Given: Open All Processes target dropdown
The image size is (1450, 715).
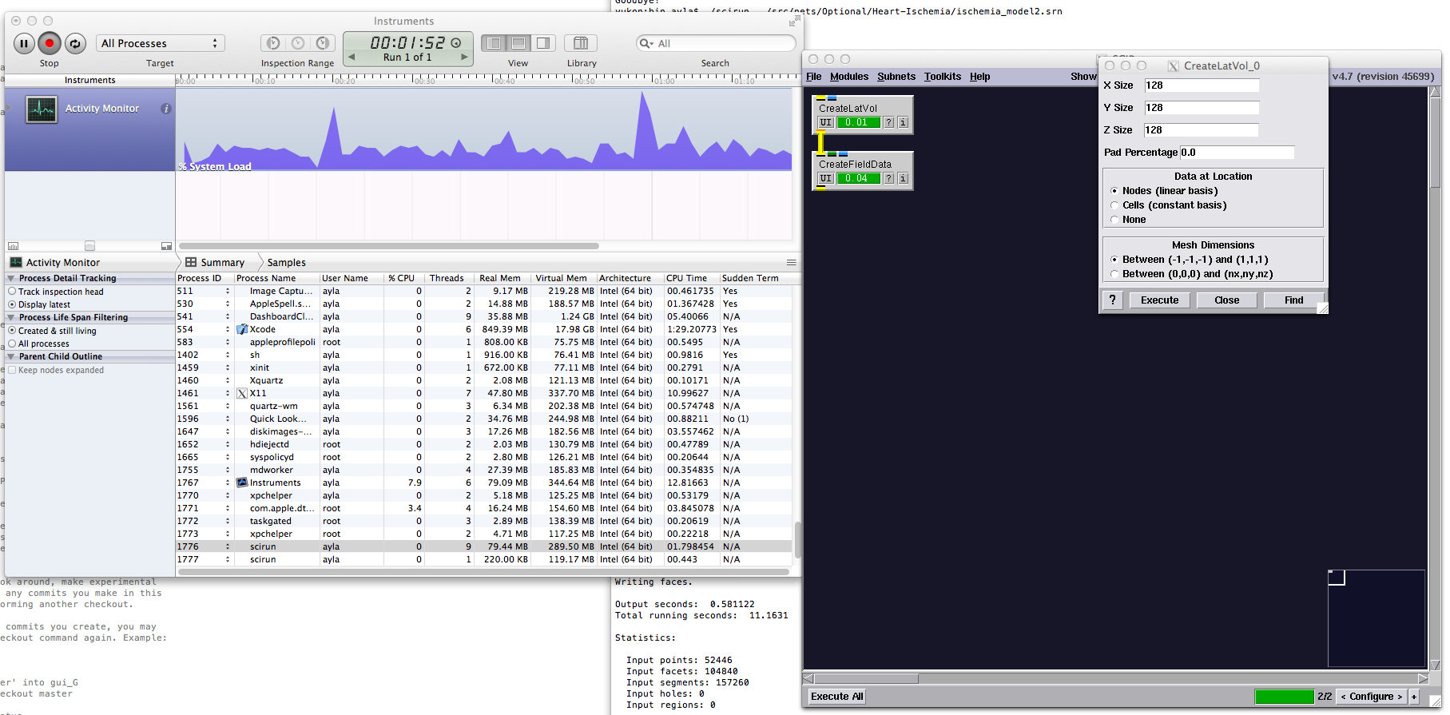Looking at the screenshot, I should coord(160,43).
